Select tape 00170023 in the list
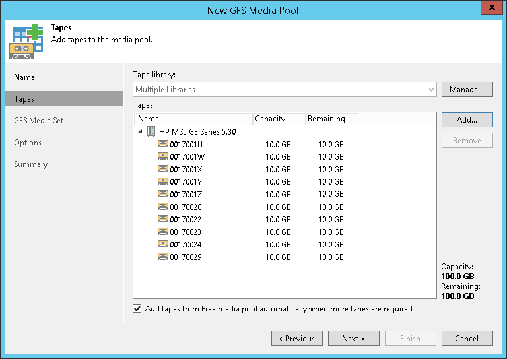Screen dimensions: 507x359 [186, 232]
